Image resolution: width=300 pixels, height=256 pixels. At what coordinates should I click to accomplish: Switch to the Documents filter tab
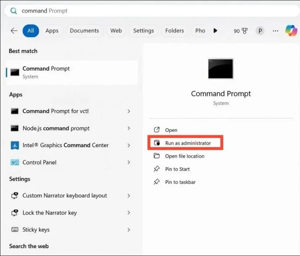pyautogui.click(x=84, y=31)
